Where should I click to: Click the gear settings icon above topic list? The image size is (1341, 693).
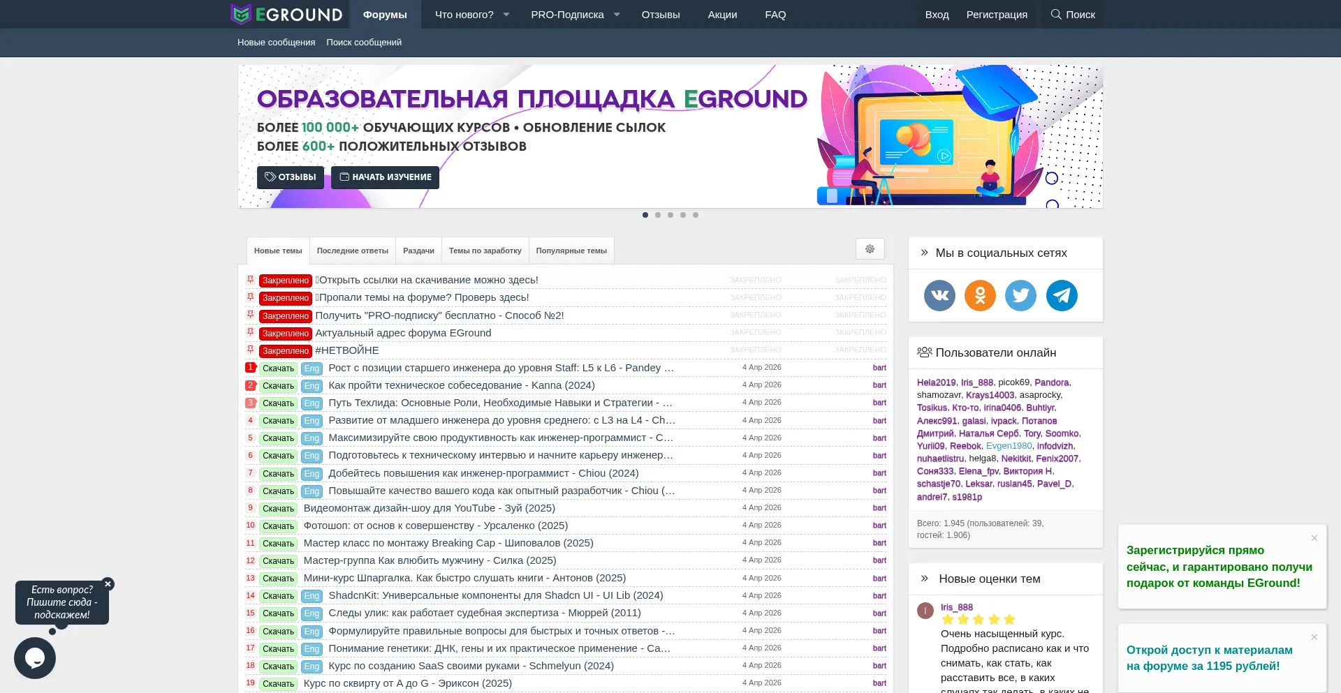click(870, 249)
